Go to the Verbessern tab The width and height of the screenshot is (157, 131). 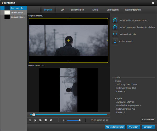pos(113,10)
